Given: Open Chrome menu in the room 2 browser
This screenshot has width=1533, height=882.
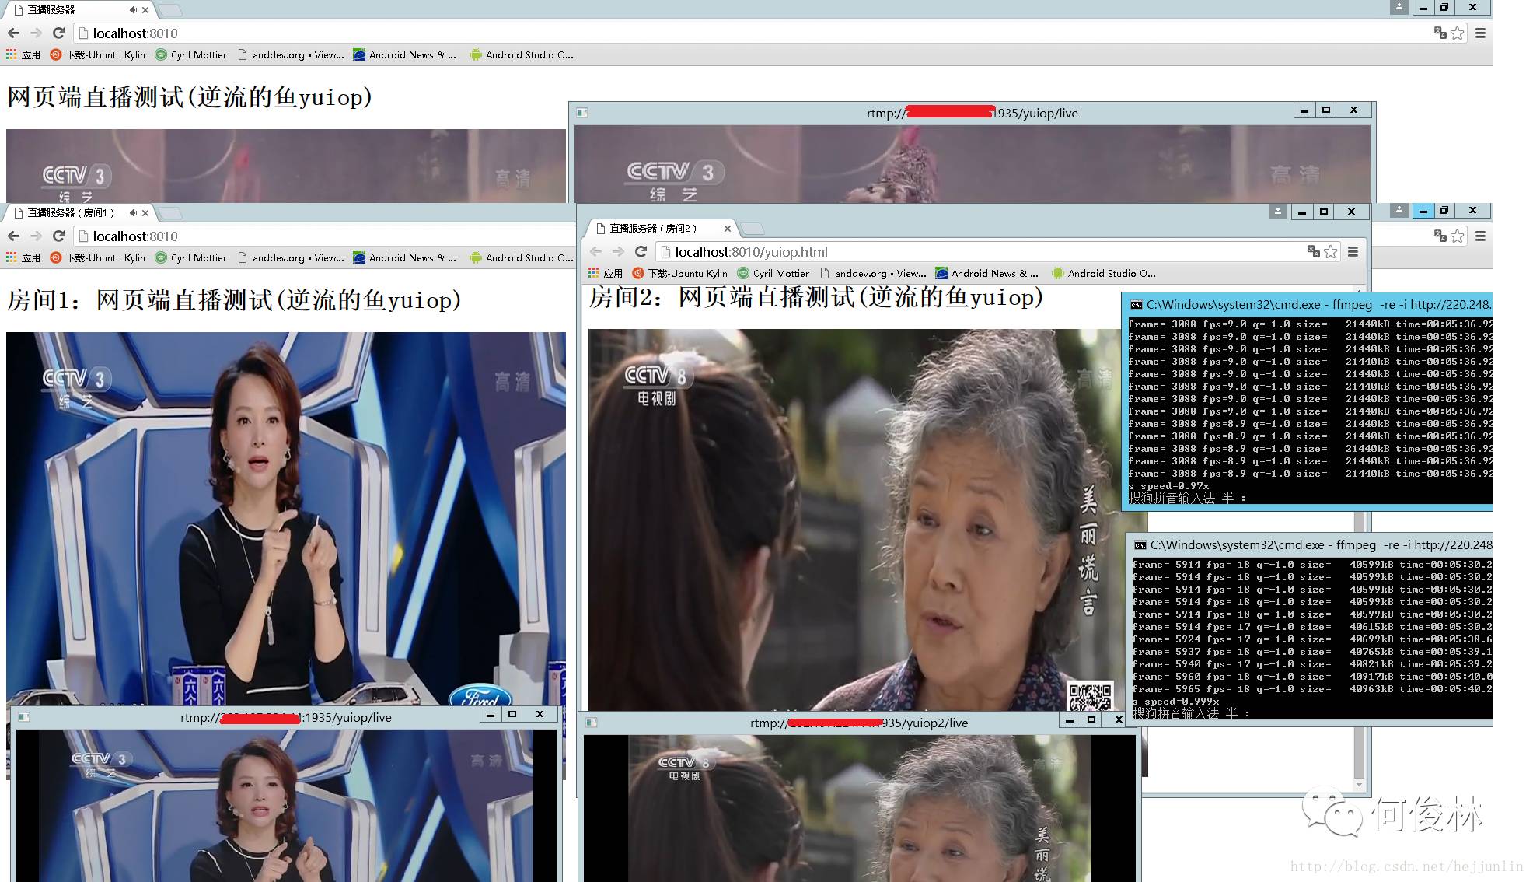Looking at the screenshot, I should coord(1353,251).
